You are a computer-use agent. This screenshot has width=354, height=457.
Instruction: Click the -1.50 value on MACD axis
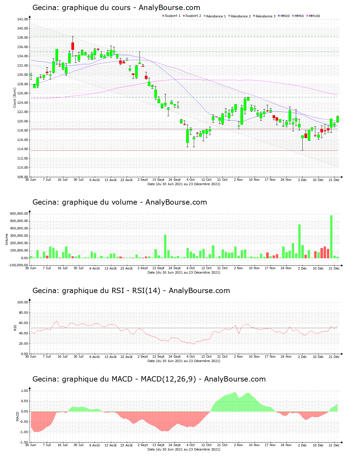click(24, 442)
